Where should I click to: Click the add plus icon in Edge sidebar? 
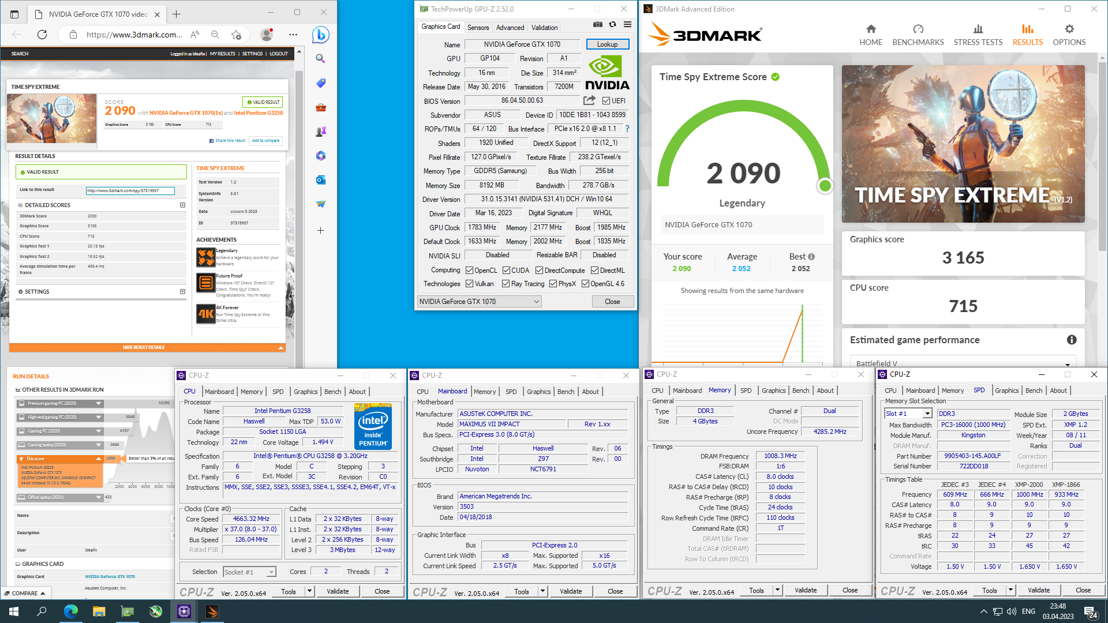320,230
